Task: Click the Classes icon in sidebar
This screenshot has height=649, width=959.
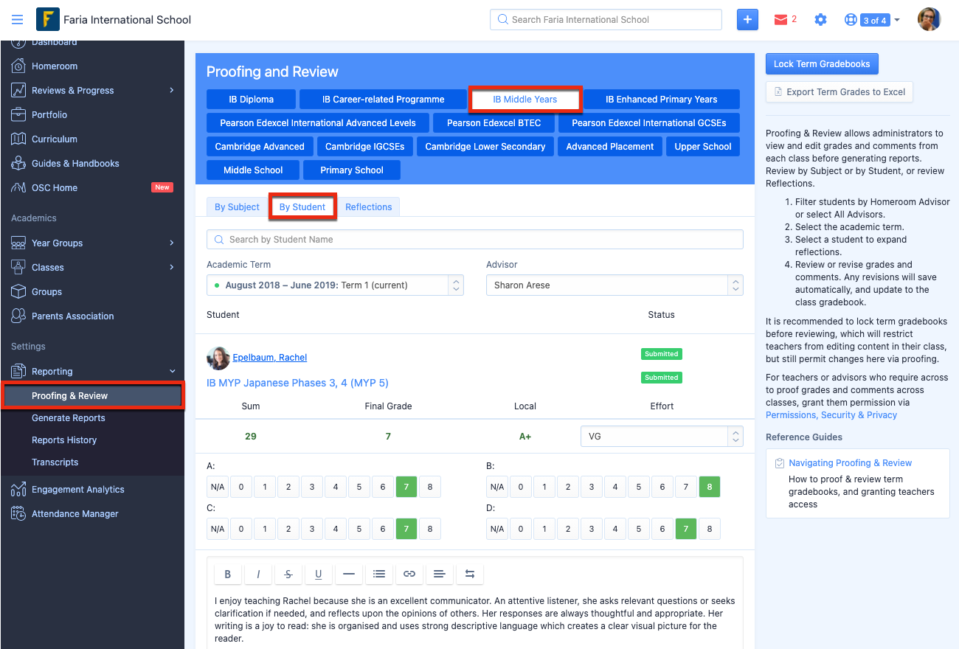Action: [18, 267]
